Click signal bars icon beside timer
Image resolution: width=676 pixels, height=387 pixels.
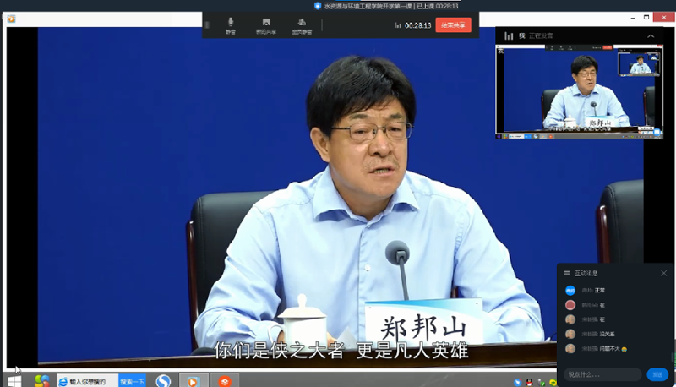[397, 25]
